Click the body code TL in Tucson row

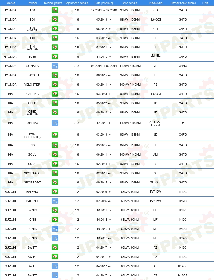155,75
